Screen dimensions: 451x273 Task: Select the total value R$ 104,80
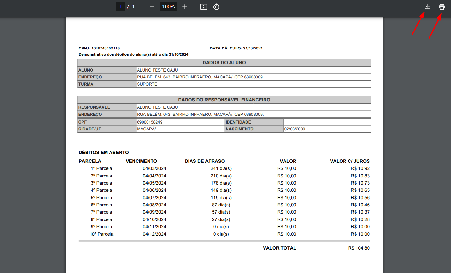point(359,248)
